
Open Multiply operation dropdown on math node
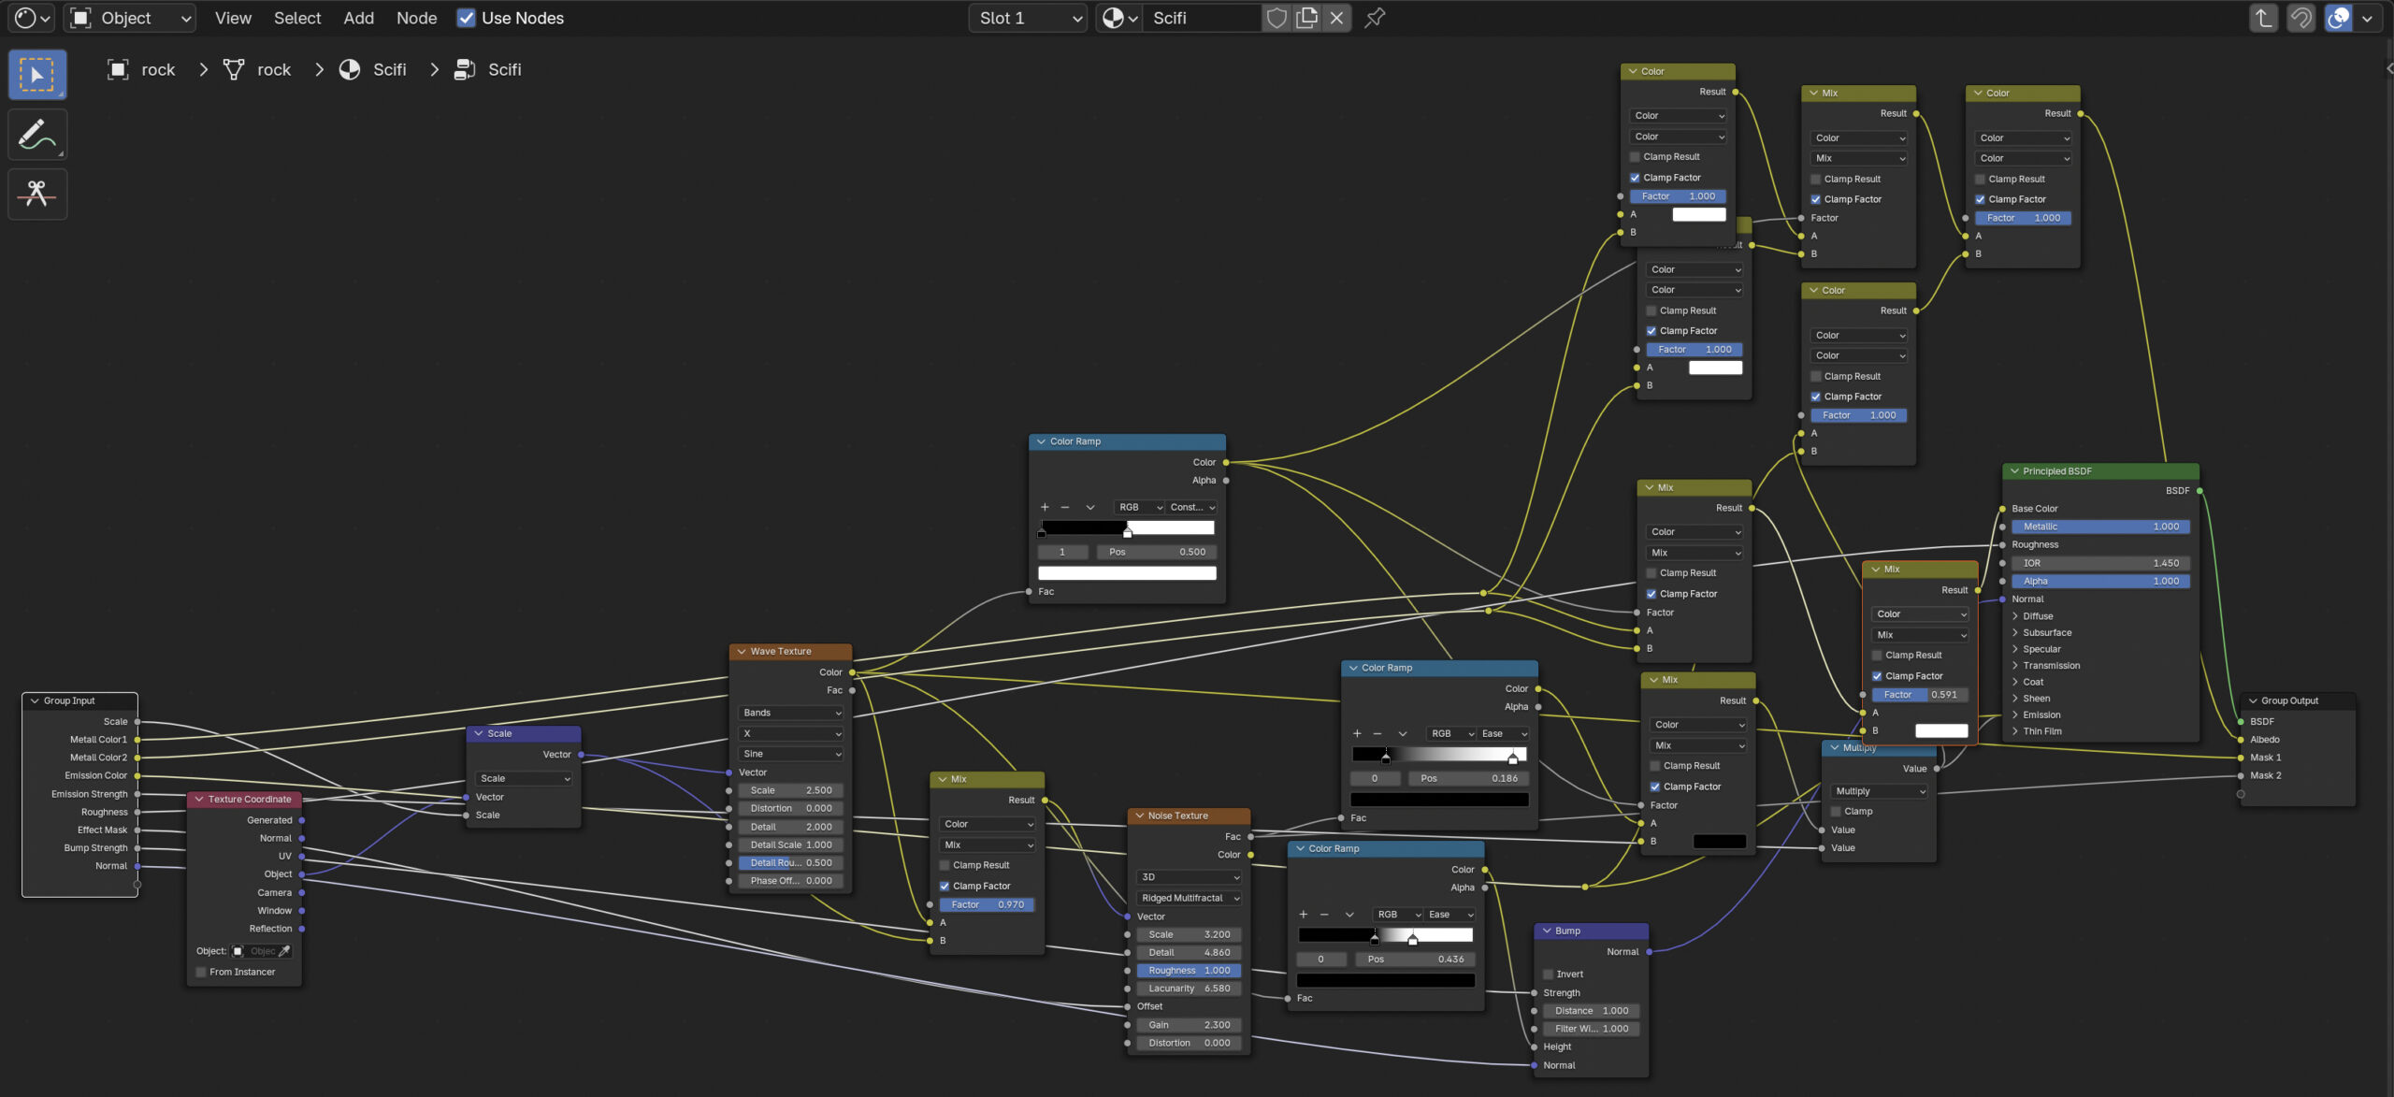(x=1880, y=791)
